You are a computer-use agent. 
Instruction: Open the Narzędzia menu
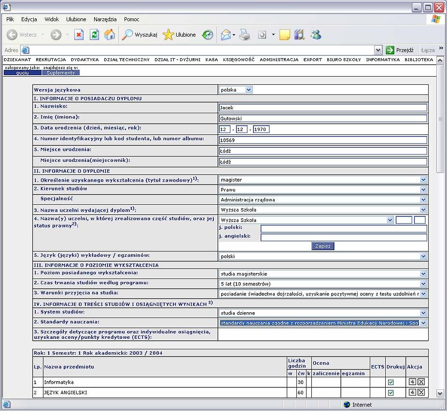pos(105,19)
